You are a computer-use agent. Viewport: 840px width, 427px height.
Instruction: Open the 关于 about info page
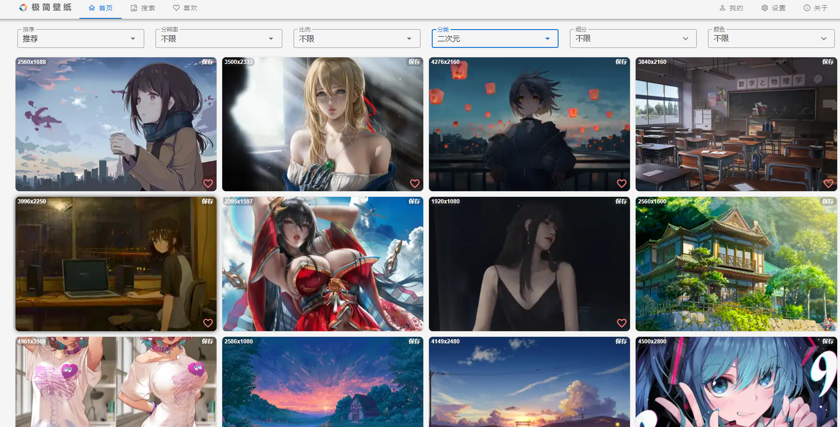click(x=816, y=8)
